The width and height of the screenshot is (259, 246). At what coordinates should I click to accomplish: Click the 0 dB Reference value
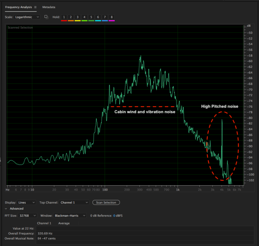pyautogui.click(x=114, y=216)
